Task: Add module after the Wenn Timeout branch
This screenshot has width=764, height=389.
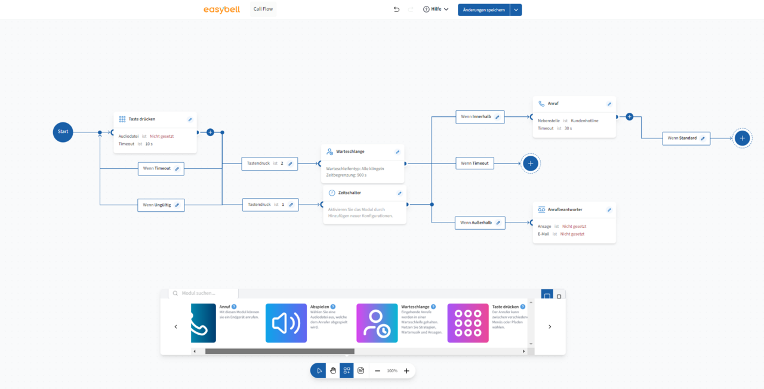Action: [531, 163]
